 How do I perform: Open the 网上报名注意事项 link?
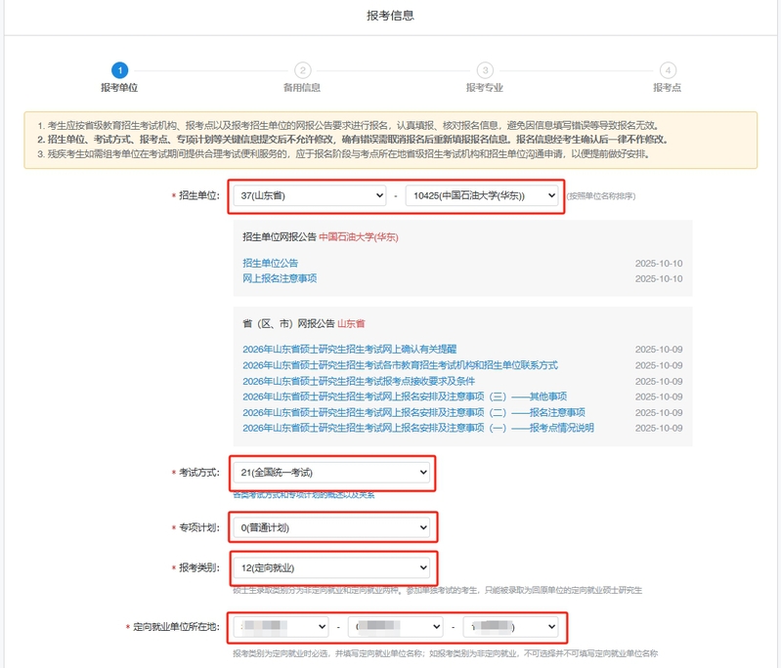[x=280, y=278]
